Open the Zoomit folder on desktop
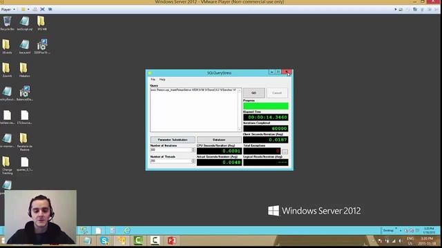 [7, 70]
